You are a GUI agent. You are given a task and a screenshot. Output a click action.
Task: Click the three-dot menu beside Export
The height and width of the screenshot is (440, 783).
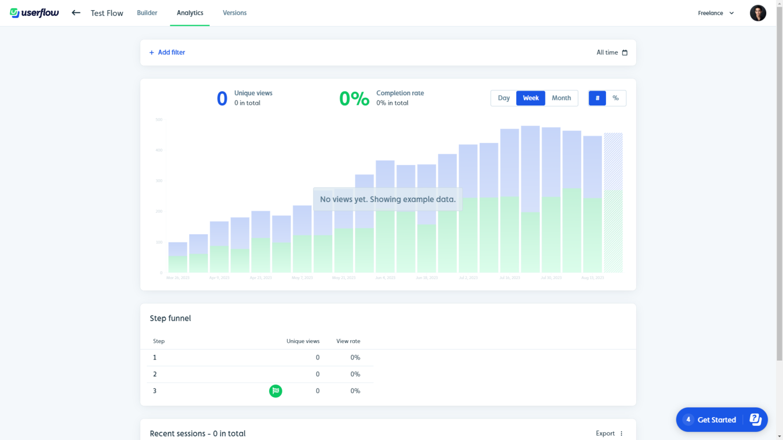click(622, 433)
